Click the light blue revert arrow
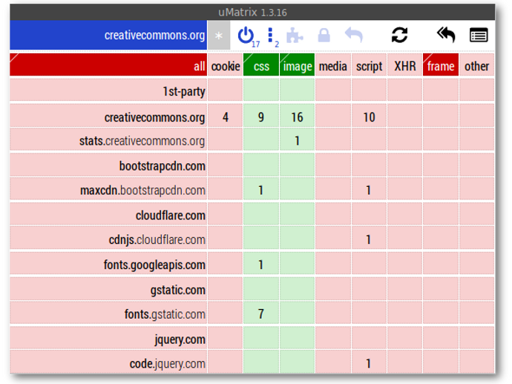The image size is (512, 384). click(x=354, y=35)
